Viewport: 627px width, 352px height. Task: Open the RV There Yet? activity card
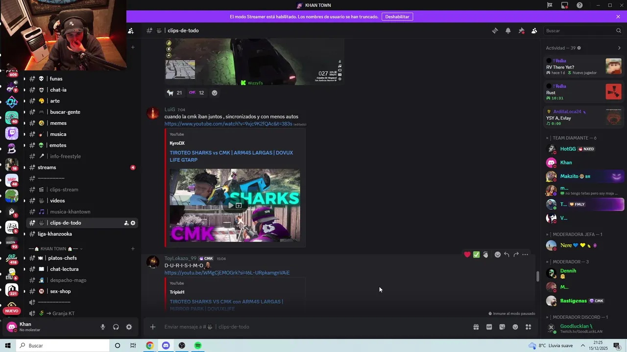pyautogui.click(x=583, y=67)
